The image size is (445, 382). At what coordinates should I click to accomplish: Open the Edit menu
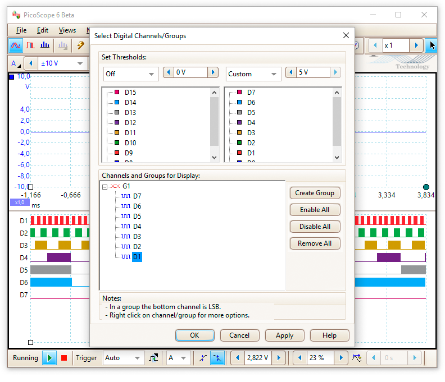43,30
